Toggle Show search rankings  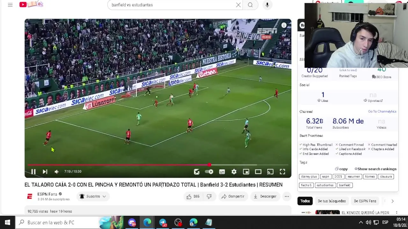tap(375, 169)
